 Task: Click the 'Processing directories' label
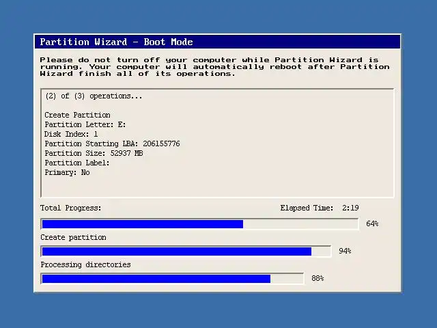(x=85, y=264)
